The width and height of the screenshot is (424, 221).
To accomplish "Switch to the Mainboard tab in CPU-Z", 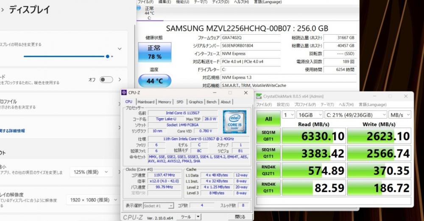I will pyautogui.click(x=146, y=102).
